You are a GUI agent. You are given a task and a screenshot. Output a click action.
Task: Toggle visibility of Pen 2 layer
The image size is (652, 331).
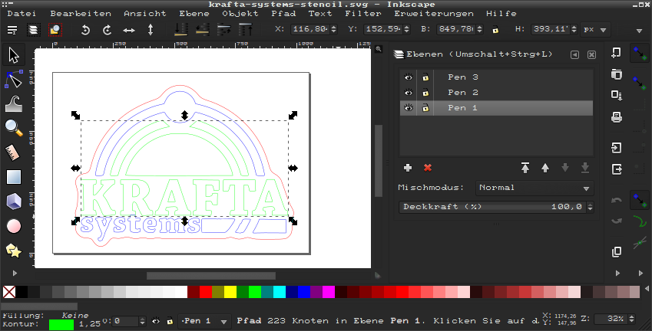tap(409, 93)
